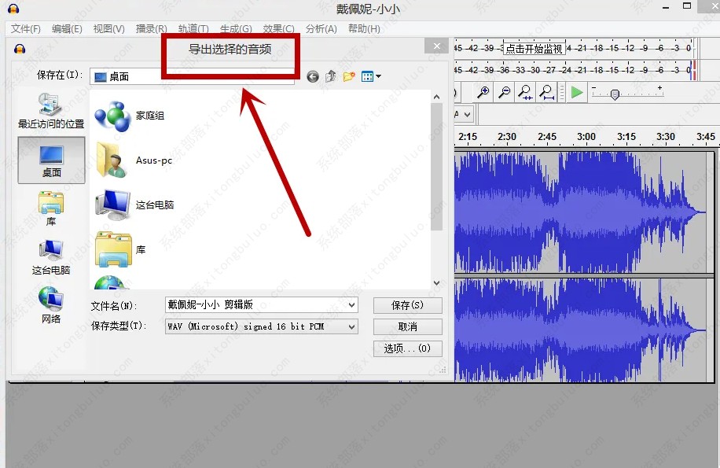The height and width of the screenshot is (468, 720).
Task: Open the 保存类型 WAV format dropdown
Action: coord(261,326)
